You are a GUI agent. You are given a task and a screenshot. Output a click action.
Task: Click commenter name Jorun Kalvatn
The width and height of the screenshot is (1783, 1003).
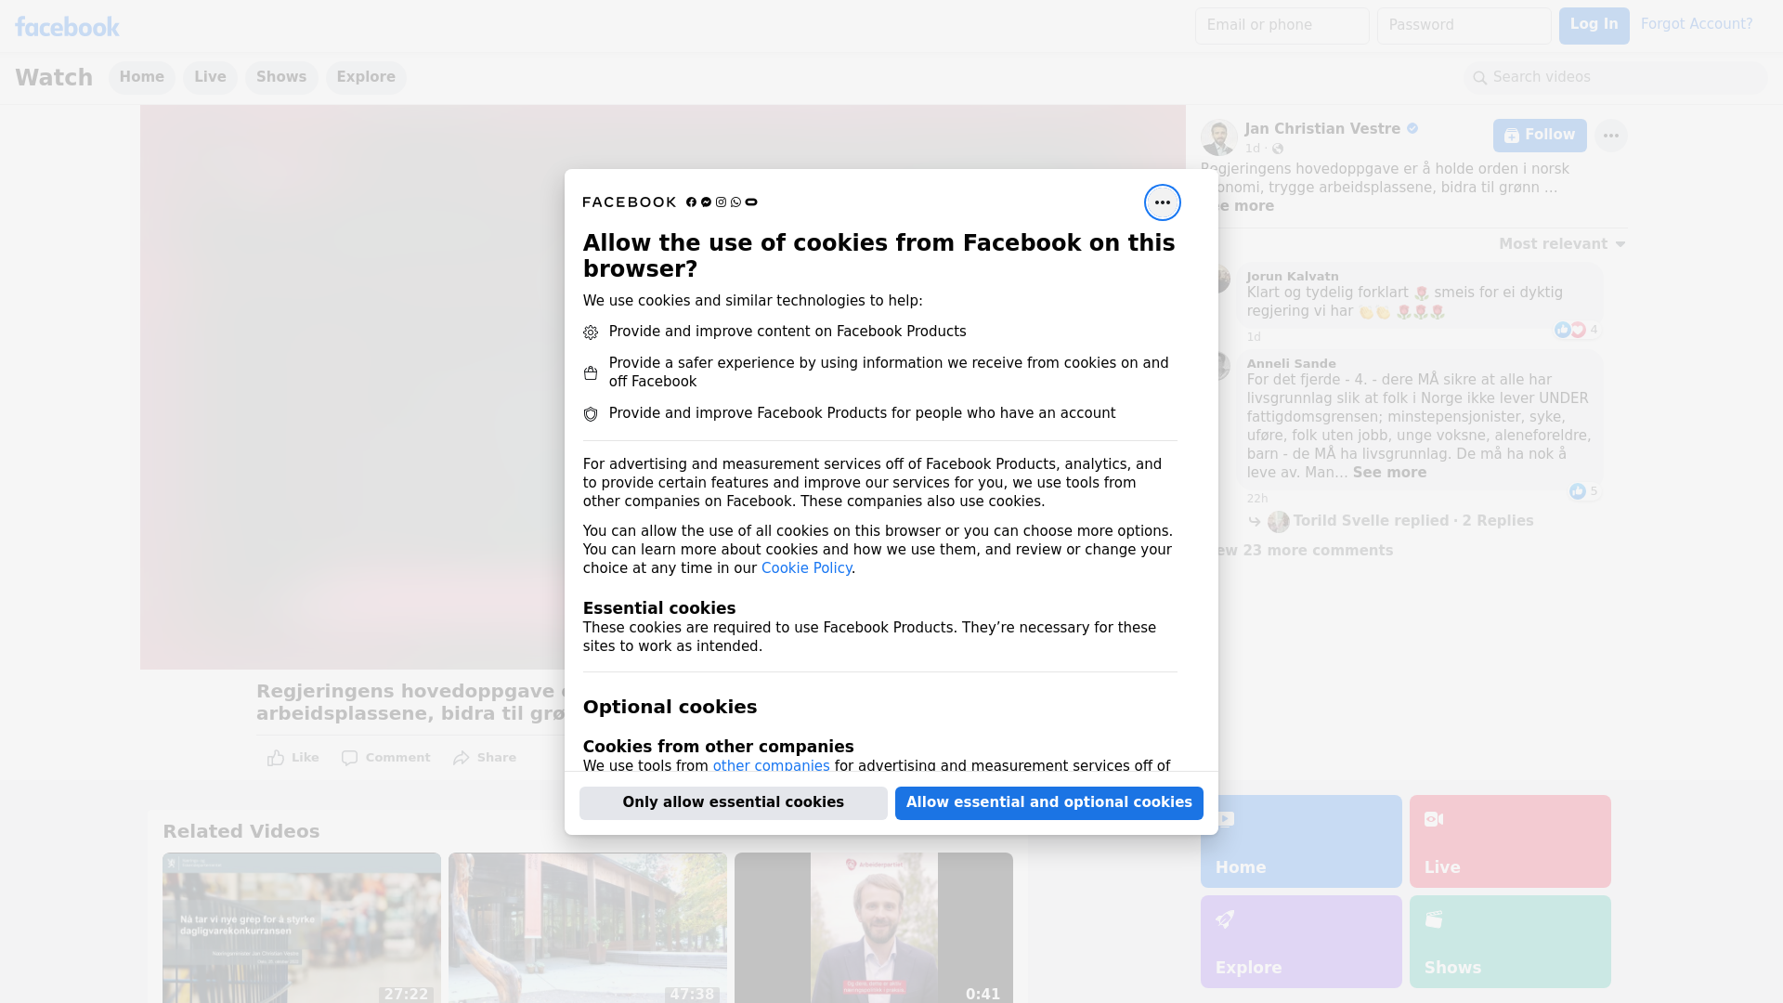pos(1293,277)
